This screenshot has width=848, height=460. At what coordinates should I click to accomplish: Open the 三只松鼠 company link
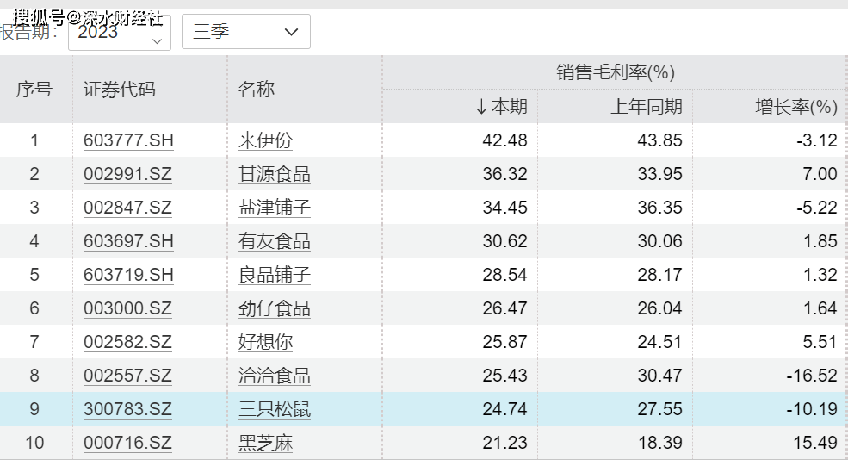tap(275, 409)
